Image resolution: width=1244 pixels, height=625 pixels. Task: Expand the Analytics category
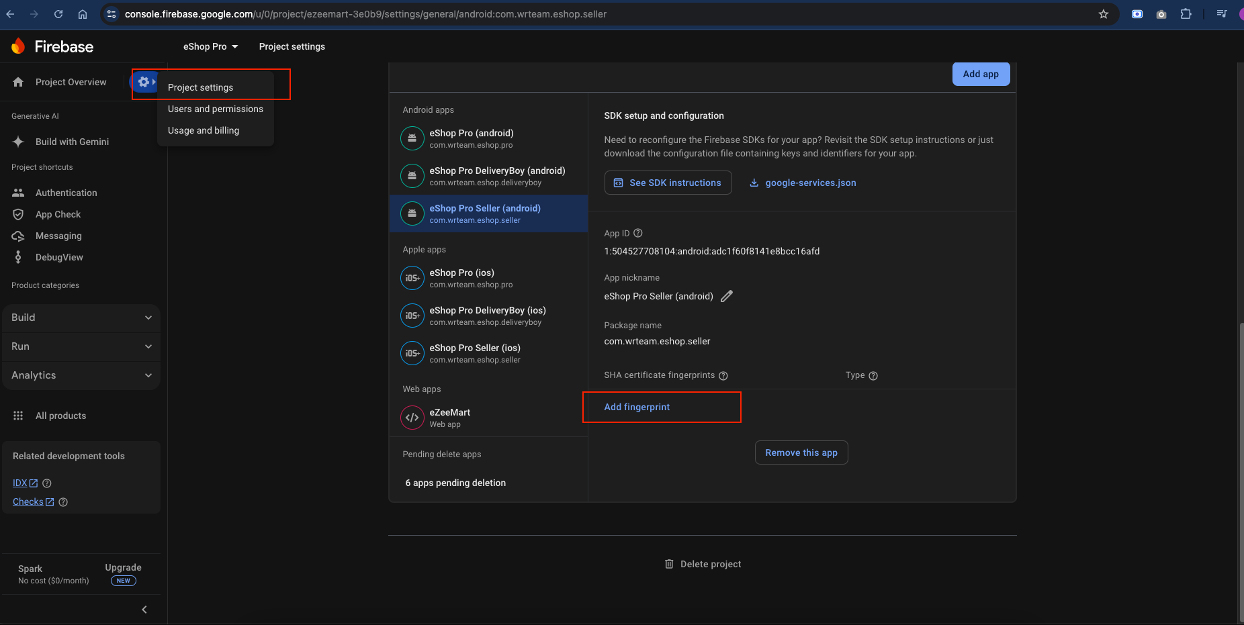coord(81,375)
